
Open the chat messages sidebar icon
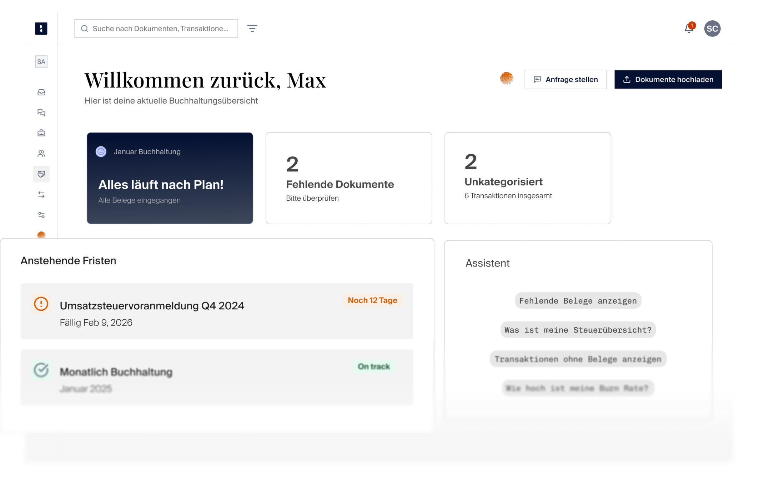(41, 113)
